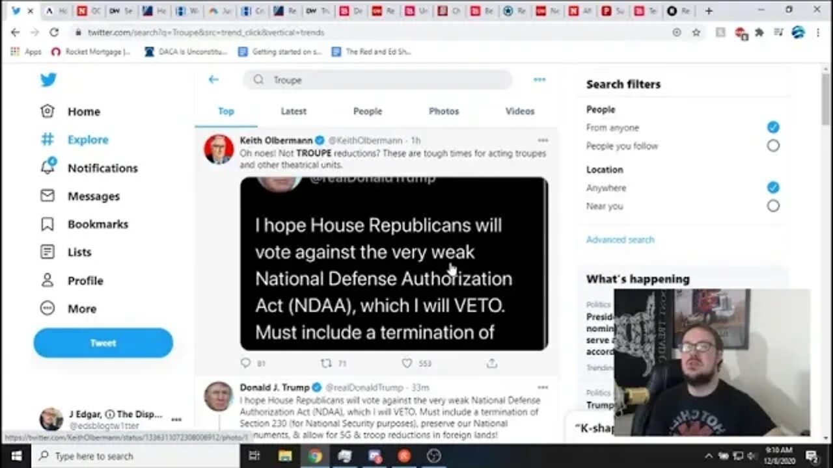Click the Keith Olbermann name link
Image resolution: width=833 pixels, height=468 pixels.
coord(277,140)
